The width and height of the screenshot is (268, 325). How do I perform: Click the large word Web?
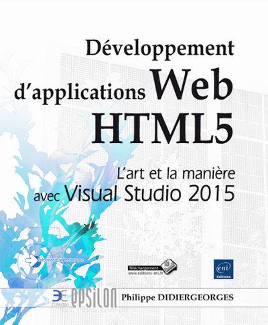(x=193, y=85)
